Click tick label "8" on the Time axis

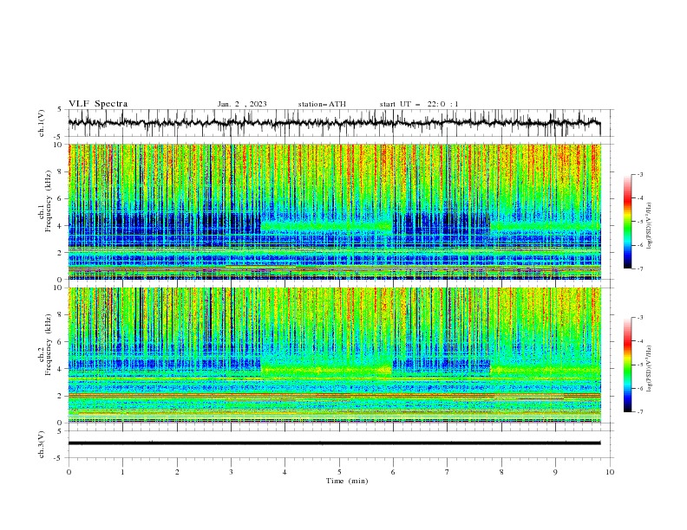[501, 472]
